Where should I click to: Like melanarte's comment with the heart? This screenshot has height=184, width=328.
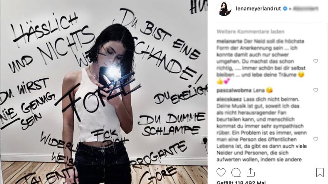pos(316,61)
